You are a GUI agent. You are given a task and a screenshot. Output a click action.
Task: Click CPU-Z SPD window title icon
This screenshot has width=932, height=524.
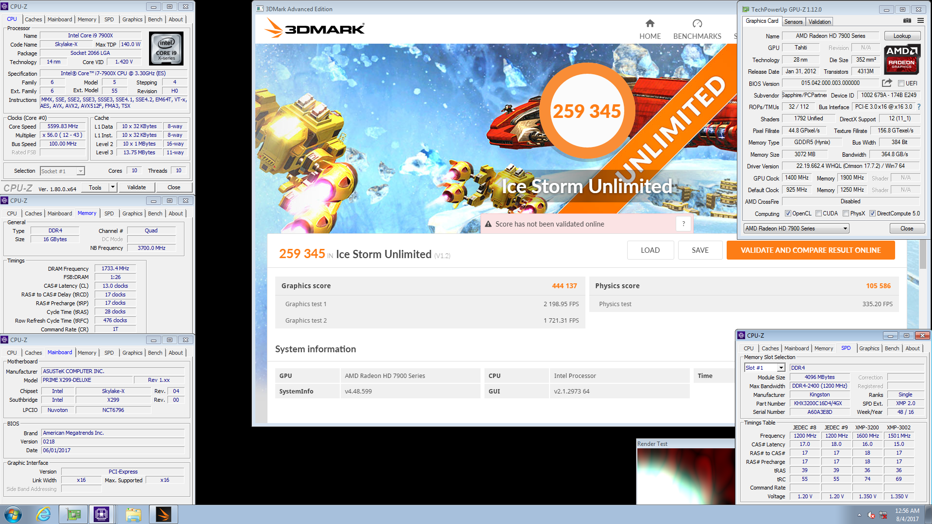click(741, 335)
